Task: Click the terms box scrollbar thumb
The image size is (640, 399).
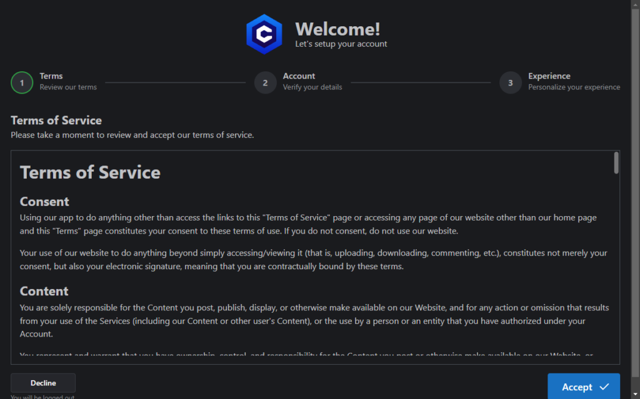Action: 616,163
